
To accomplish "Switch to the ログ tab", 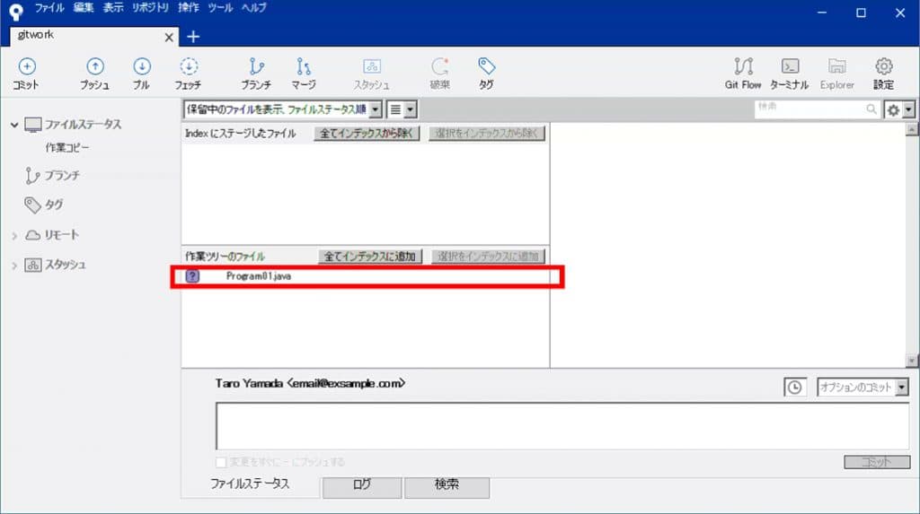I will click(x=362, y=486).
